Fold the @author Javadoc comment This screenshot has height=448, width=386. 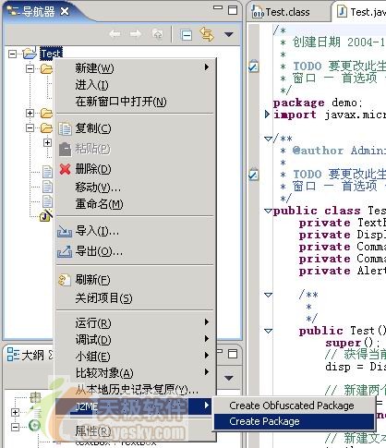(x=268, y=139)
